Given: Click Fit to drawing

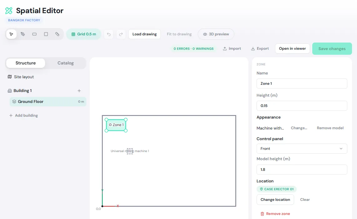Looking at the screenshot, I should [179, 34].
